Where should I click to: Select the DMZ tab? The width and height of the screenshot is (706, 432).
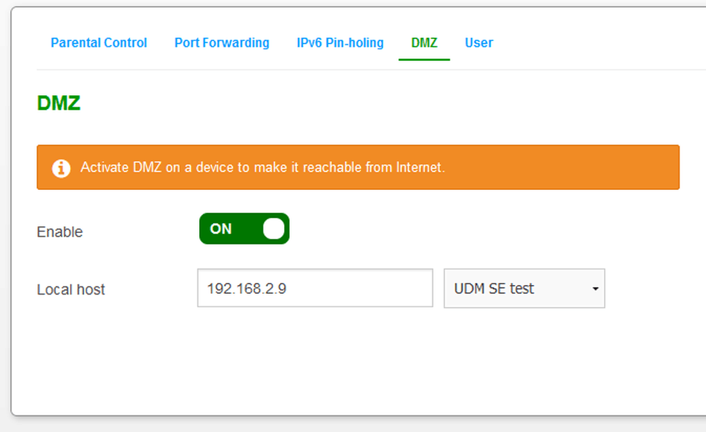tap(424, 43)
